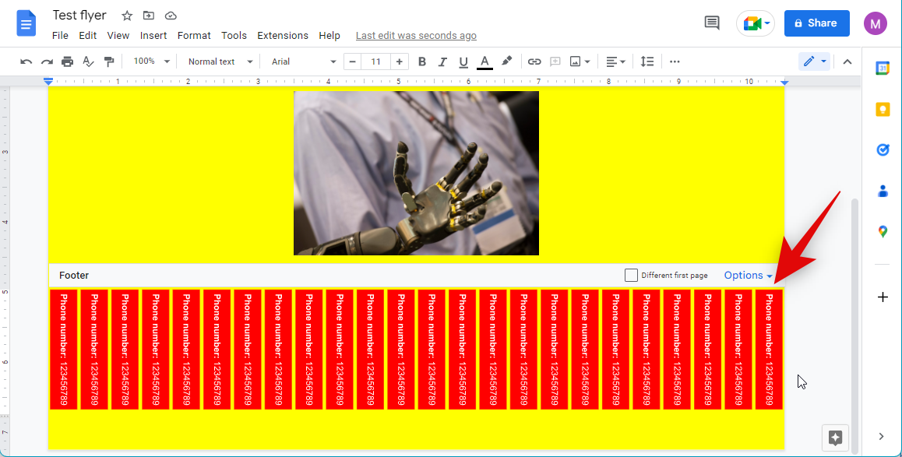Add a comment from toolbar
The height and width of the screenshot is (457, 902).
point(555,62)
